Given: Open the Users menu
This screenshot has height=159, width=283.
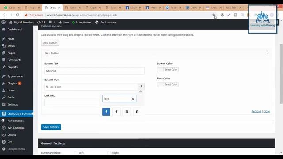Looking at the screenshot, I should pyautogui.click(x=11, y=90).
